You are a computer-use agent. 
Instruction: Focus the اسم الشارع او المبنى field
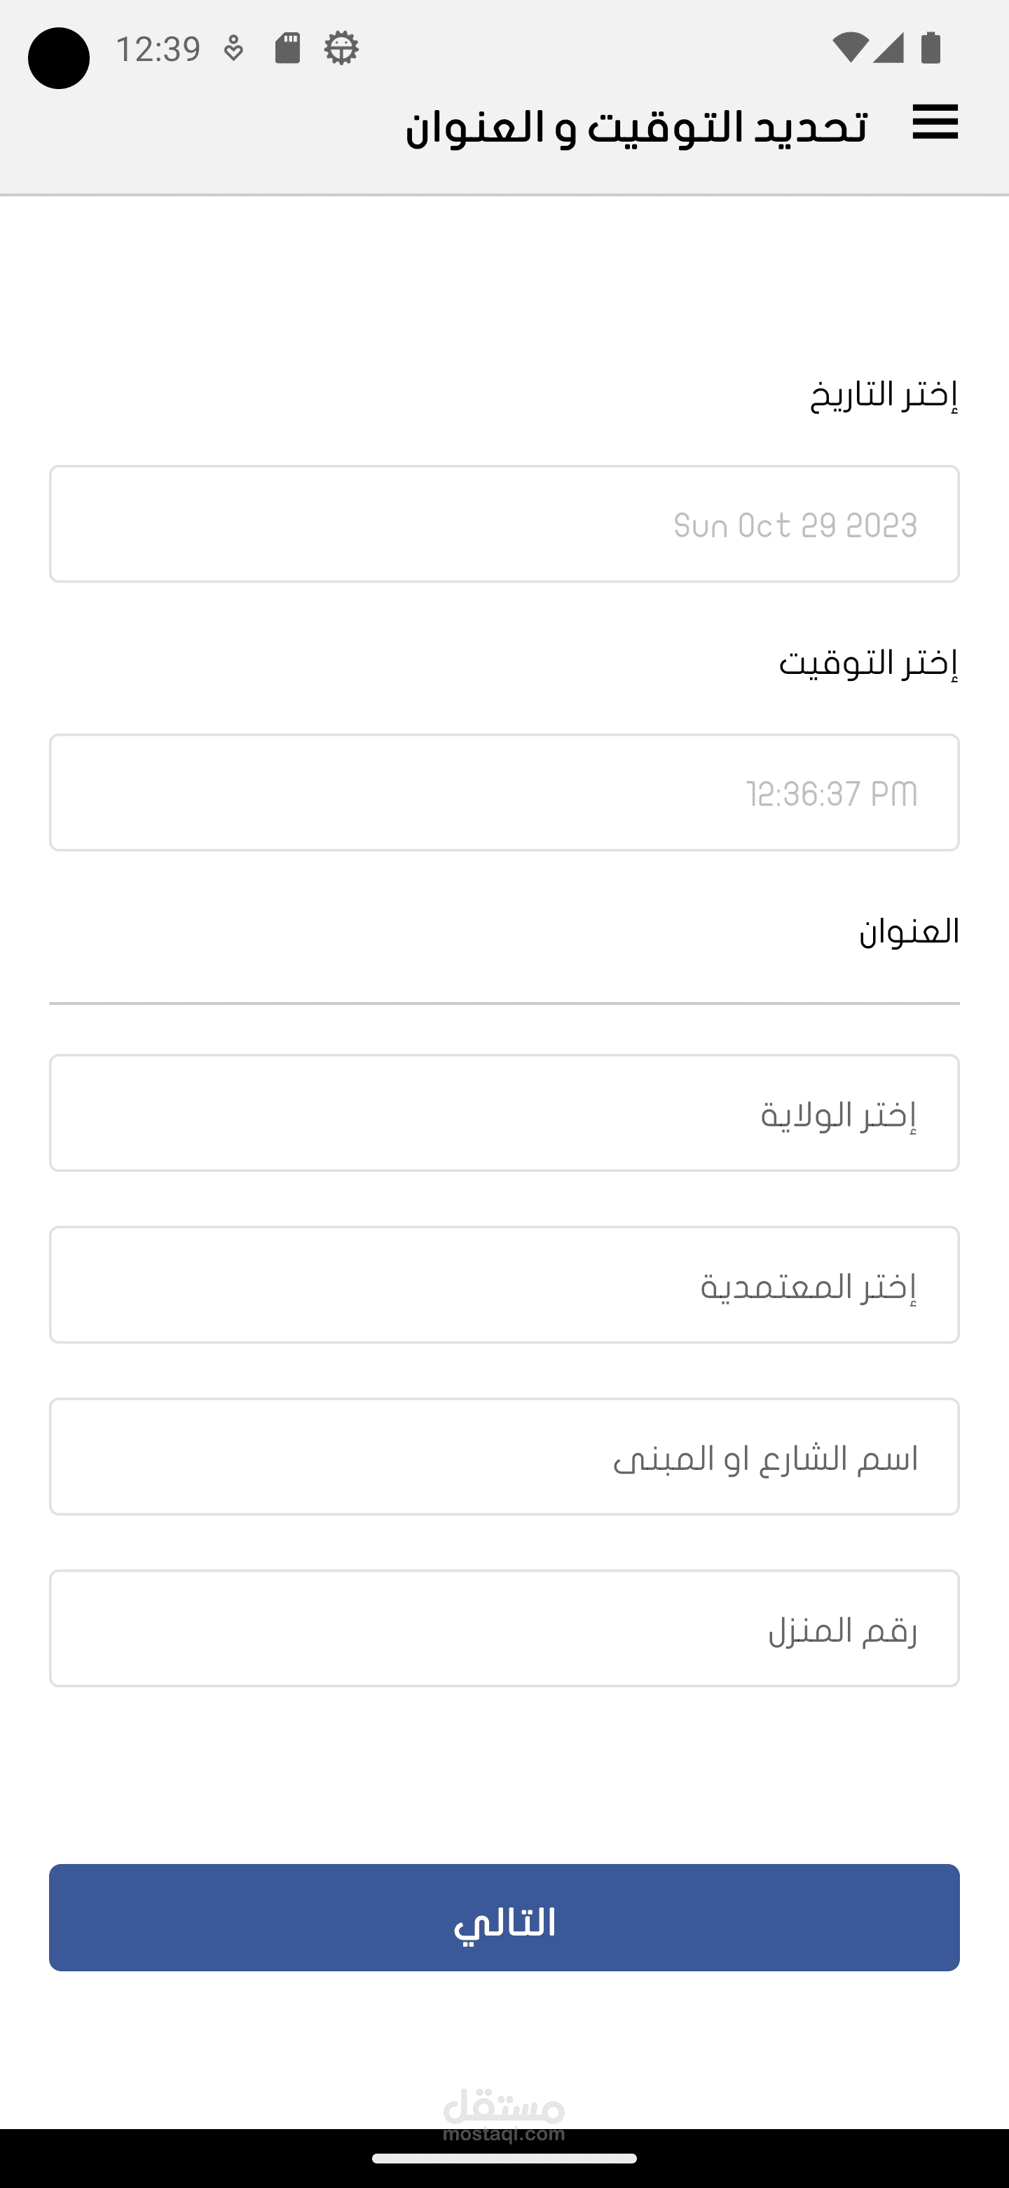click(x=504, y=1457)
